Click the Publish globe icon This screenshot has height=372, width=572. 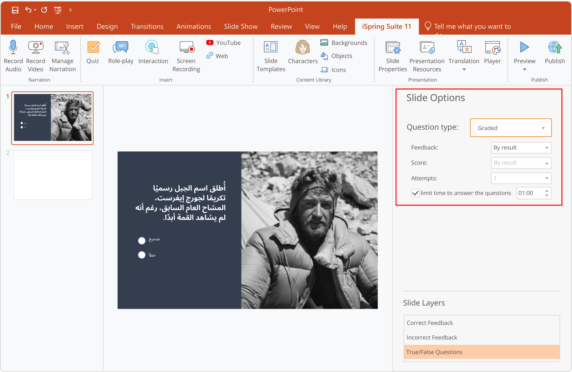[x=555, y=47]
